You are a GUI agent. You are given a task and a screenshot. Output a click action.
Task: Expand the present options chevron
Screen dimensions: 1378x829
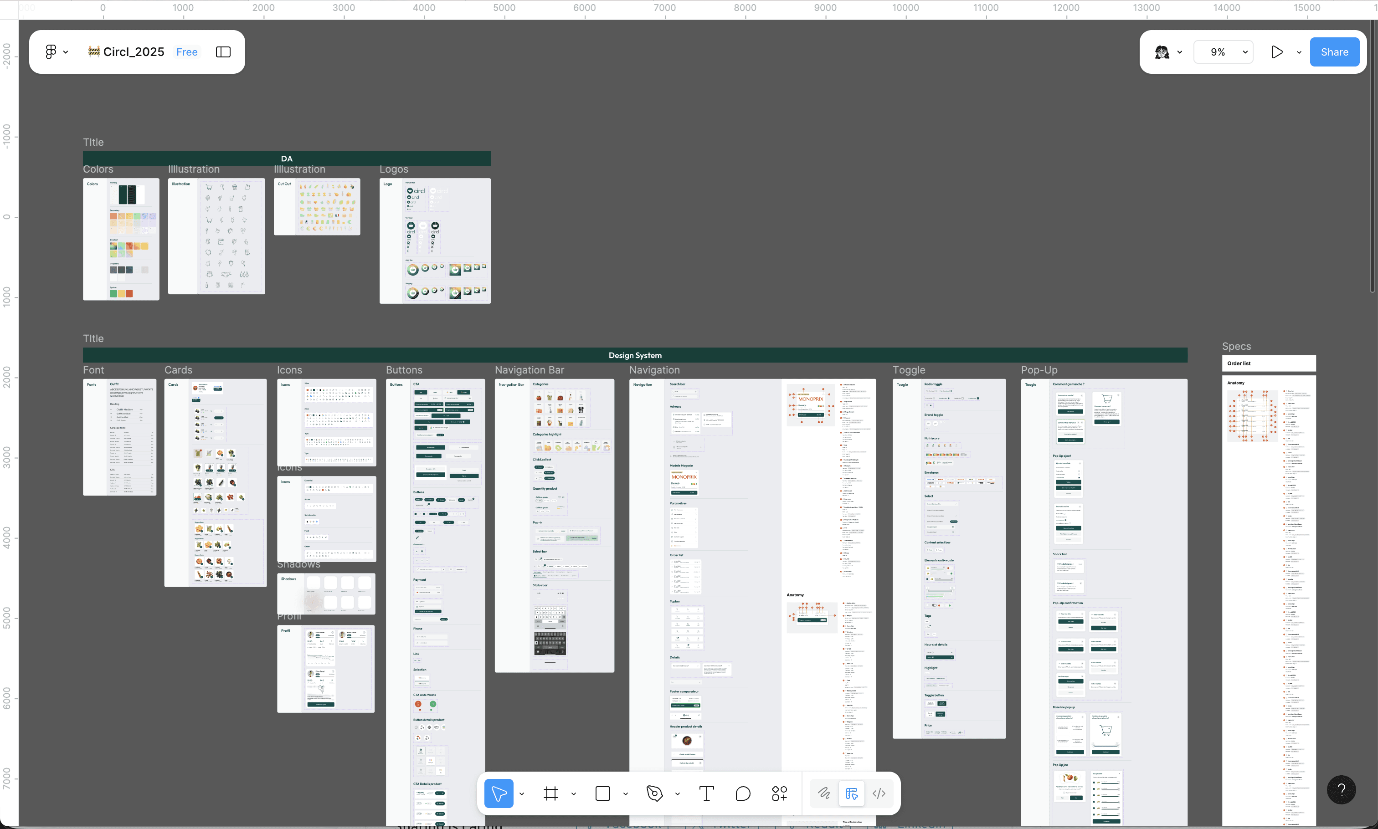(x=1299, y=52)
